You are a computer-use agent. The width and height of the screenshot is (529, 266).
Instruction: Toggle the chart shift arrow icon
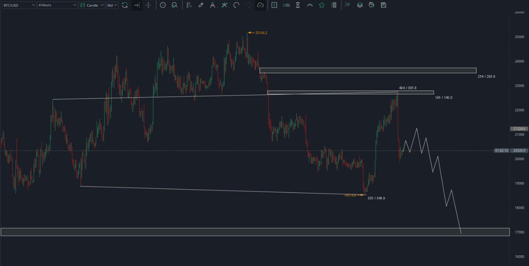137,5
